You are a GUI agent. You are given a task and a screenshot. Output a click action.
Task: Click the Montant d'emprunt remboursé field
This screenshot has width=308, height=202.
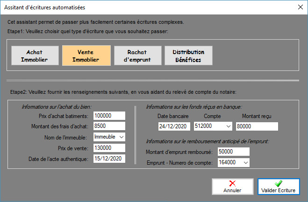tap(233, 152)
